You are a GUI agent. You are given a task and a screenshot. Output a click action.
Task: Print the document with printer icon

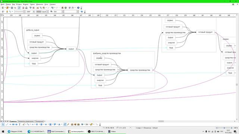[27, 8]
